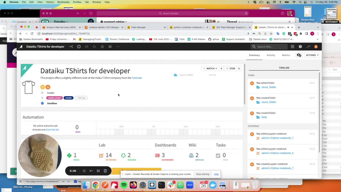Open the History menu in menu bar

click(x=50, y=2)
